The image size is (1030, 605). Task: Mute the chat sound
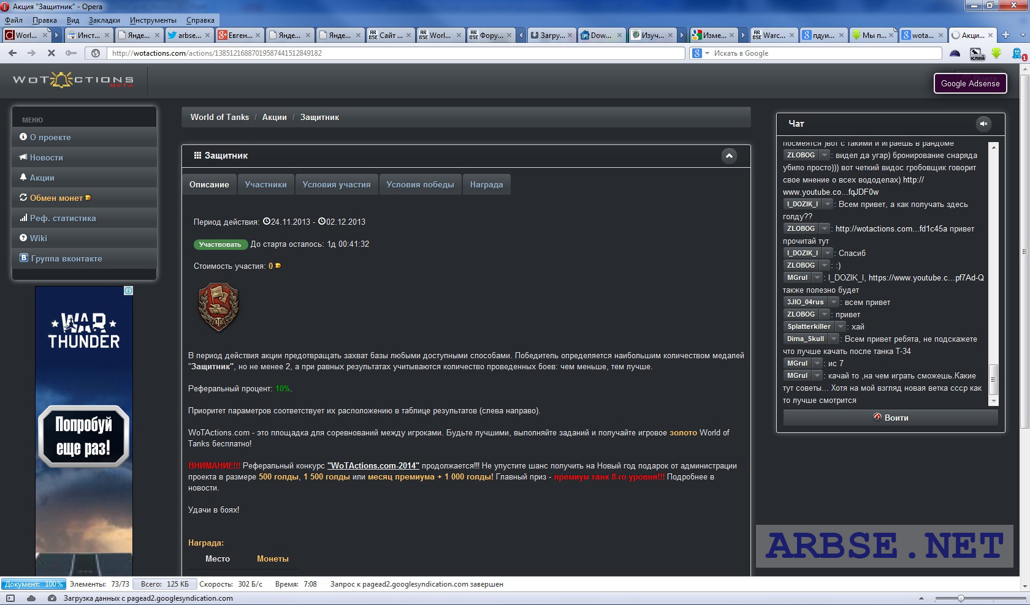(983, 124)
